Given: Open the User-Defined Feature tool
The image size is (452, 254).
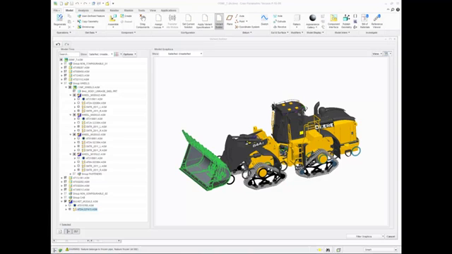Looking at the screenshot, I should click(x=91, y=16).
